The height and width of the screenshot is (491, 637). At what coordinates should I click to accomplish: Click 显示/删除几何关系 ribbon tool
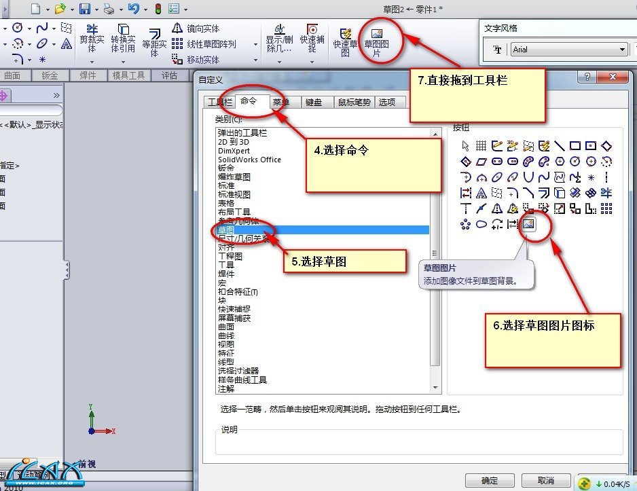pos(280,39)
